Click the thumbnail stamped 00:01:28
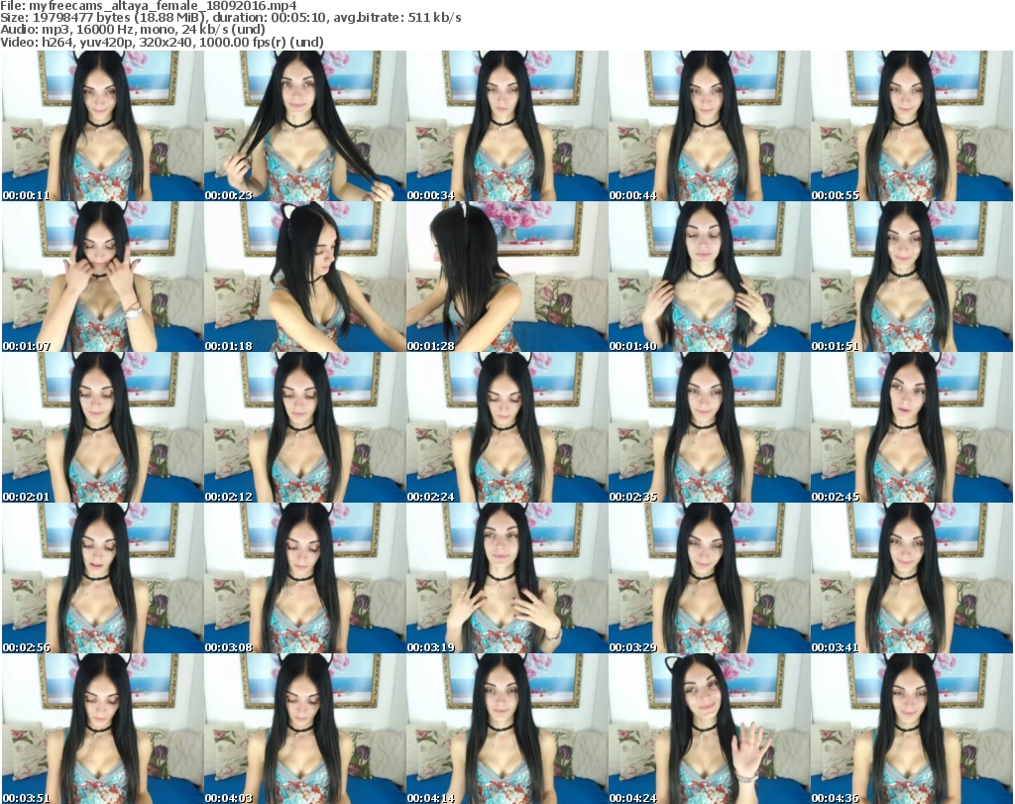1015x804 pixels. (x=507, y=277)
